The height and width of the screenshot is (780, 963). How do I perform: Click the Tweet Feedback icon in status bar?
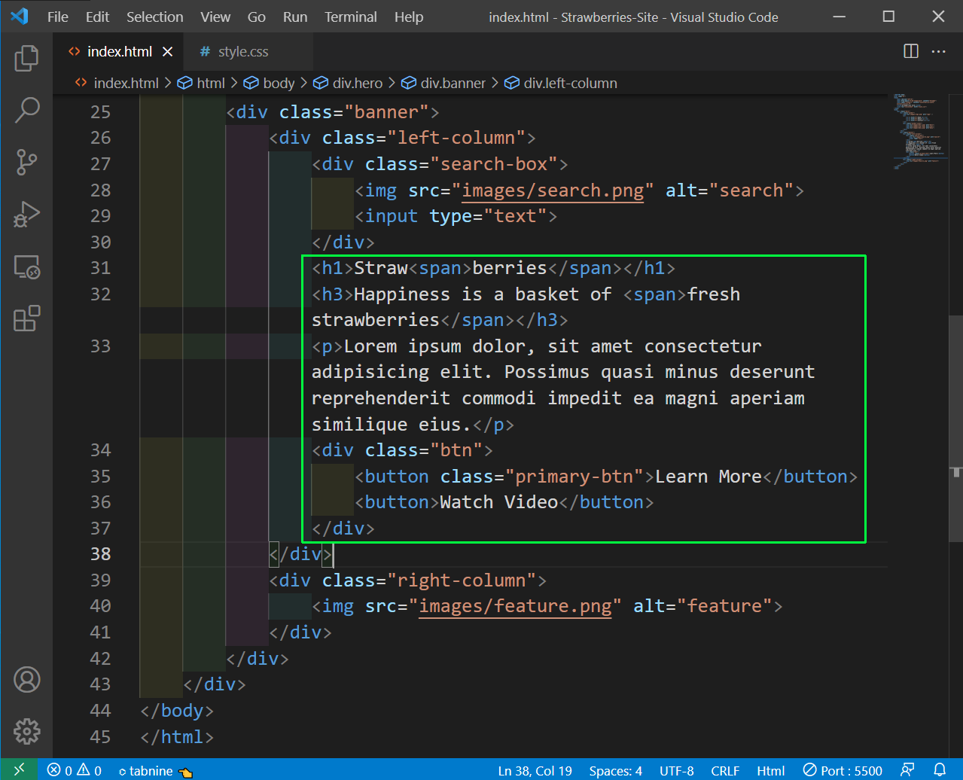[x=907, y=770]
